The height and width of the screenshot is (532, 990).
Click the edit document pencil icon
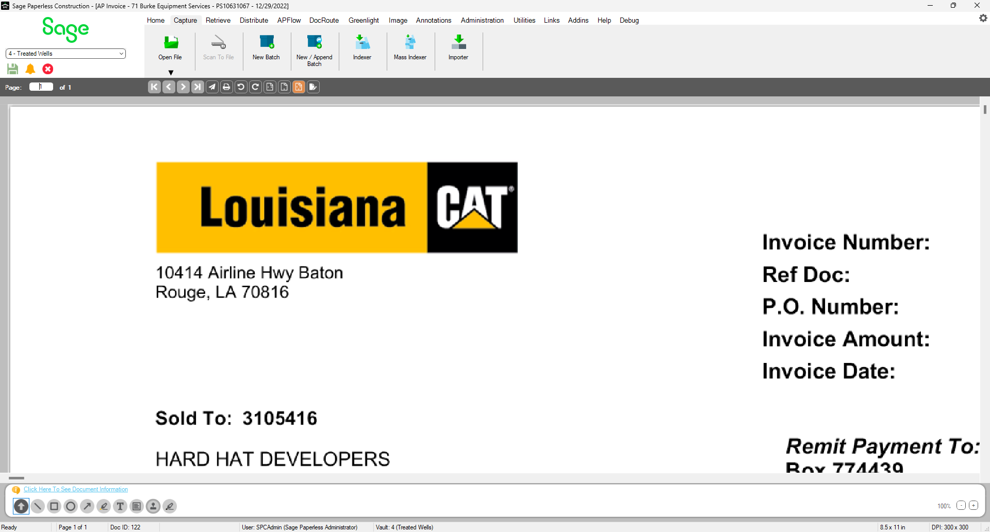pos(313,87)
